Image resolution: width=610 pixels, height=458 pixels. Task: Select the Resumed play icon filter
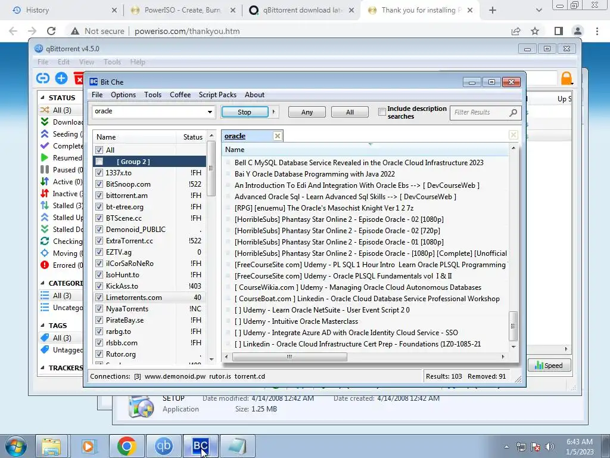tap(45, 157)
